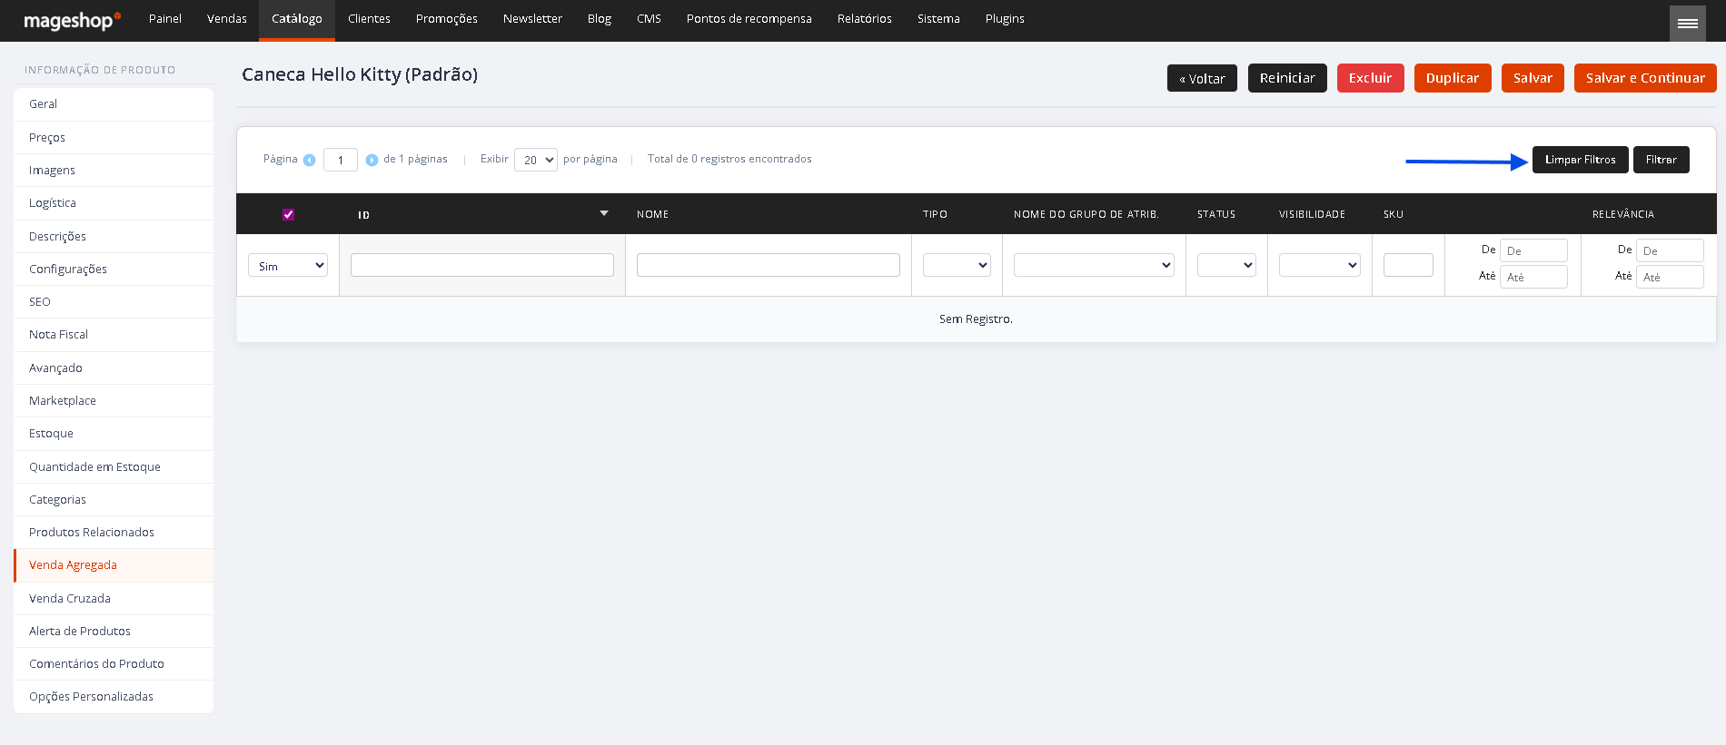This screenshot has height=745, width=1726.
Task: Select the Marketplace sidebar tab
Action: [114, 401]
